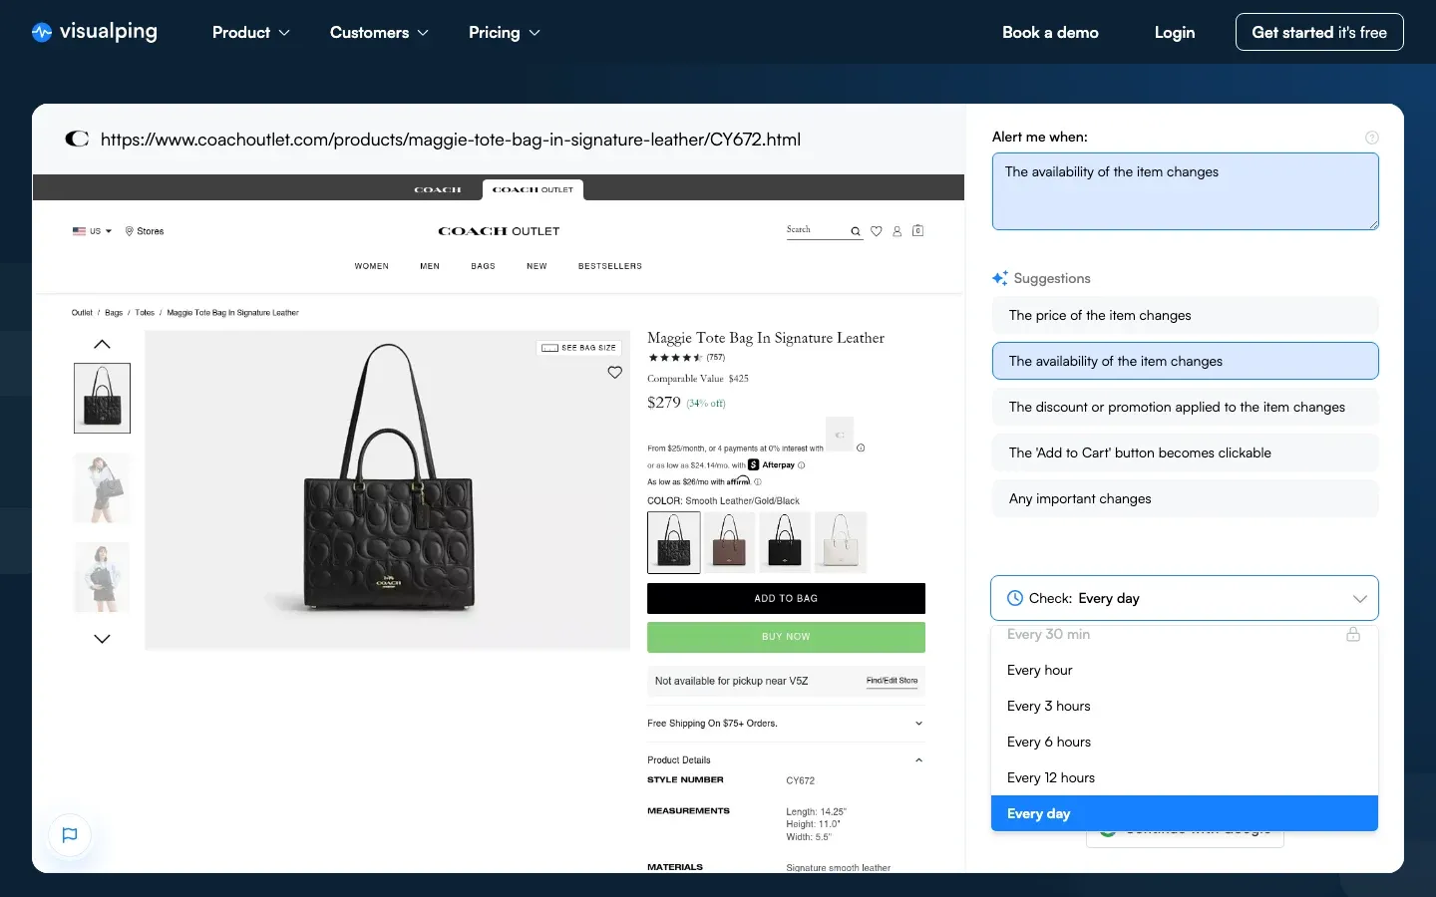Open the US country selector
The image size is (1436, 897).
pyautogui.click(x=92, y=231)
